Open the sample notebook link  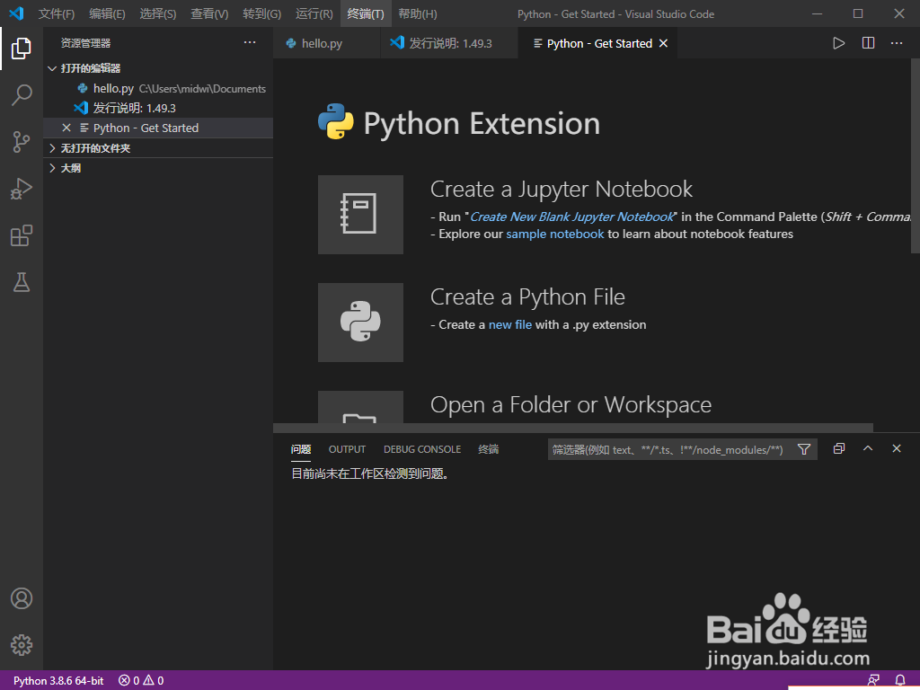555,234
